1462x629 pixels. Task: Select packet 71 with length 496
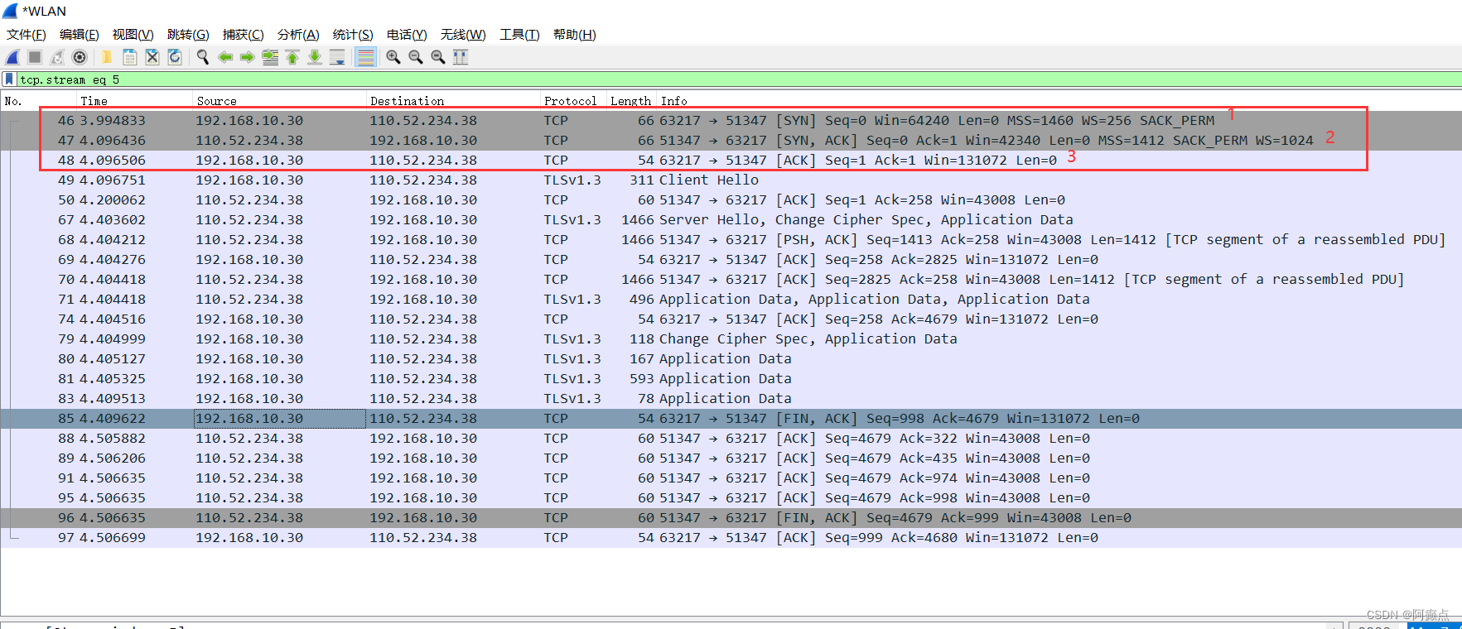point(731,300)
